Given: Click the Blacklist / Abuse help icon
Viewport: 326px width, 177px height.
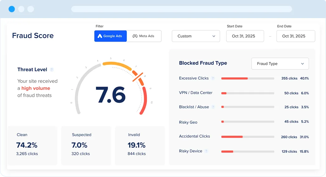Looking at the screenshot, I should (x=213, y=107).
